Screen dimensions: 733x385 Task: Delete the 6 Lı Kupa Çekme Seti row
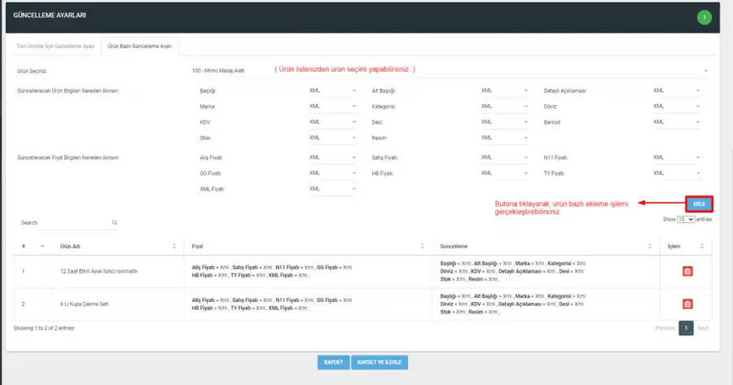687,304
